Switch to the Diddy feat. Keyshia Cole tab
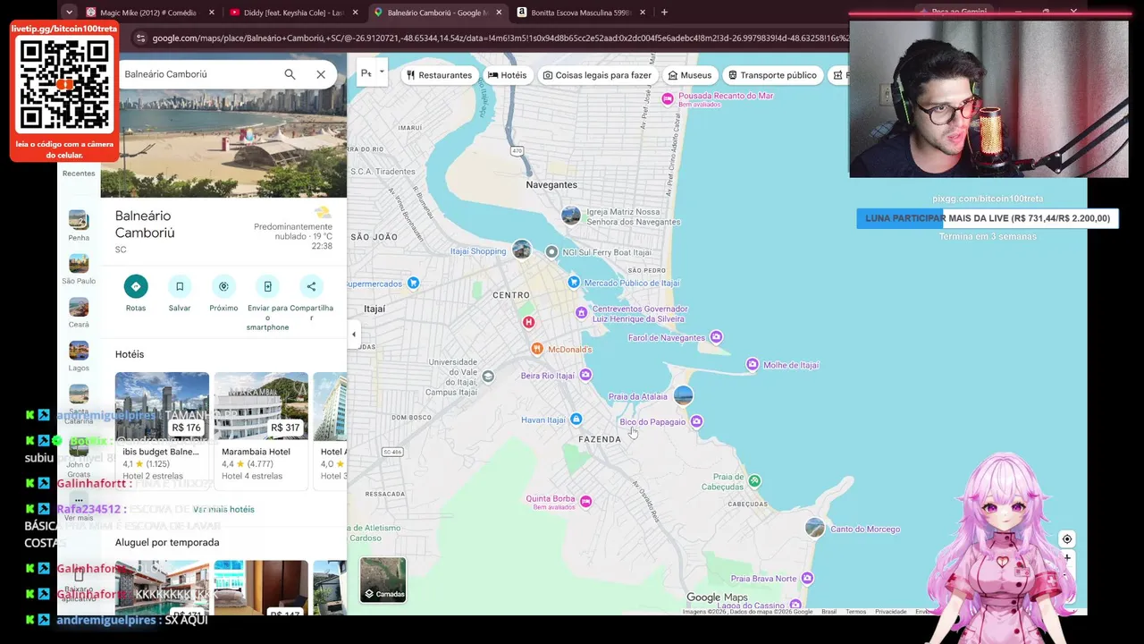The width and height of the screenshot is (1144, 644). coord(293,13)
